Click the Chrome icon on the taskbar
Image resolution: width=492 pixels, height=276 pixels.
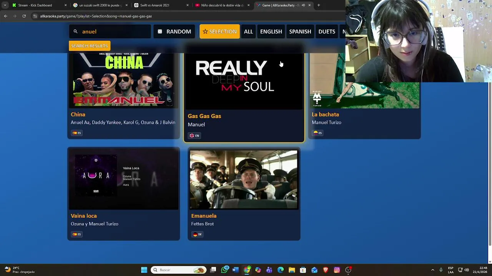coord(247,270)
